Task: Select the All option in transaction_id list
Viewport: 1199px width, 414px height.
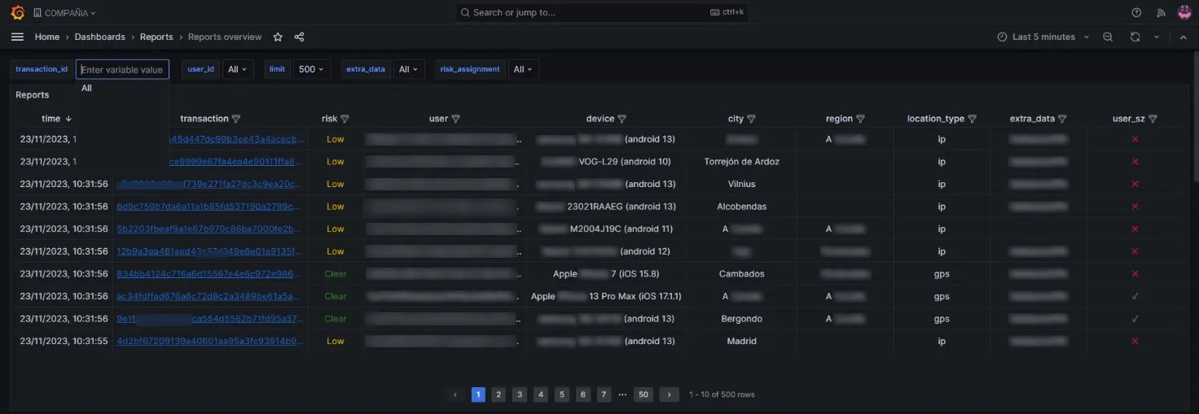Action: [122, 88]
